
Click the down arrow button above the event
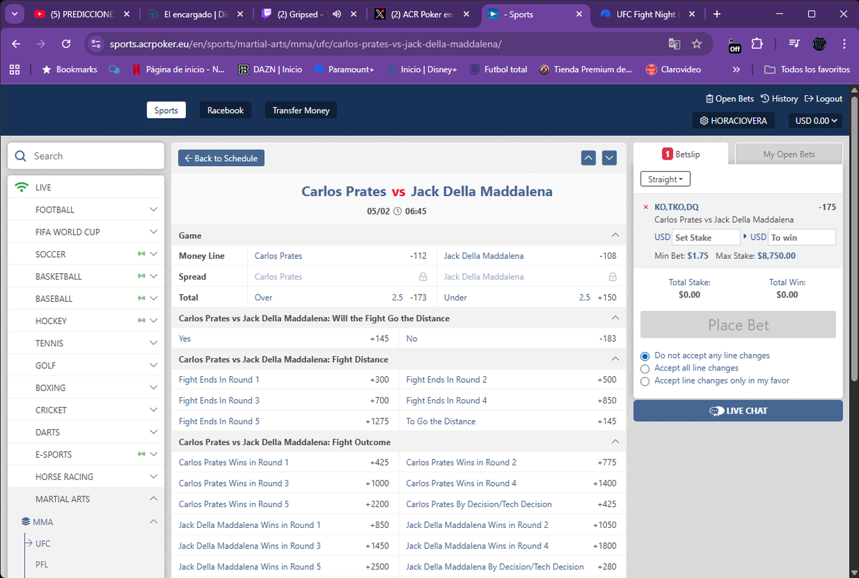pyautogui.click(x=609, y=158)
